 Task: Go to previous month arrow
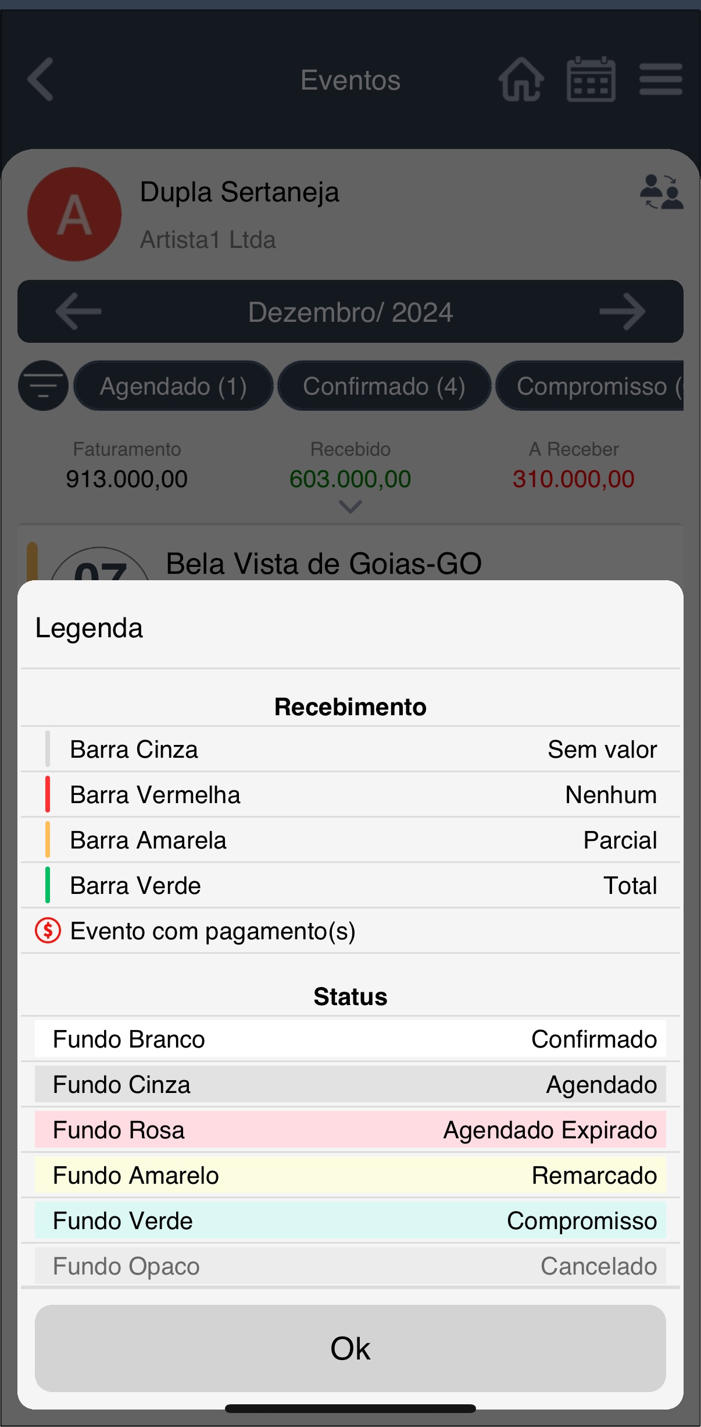78,311
